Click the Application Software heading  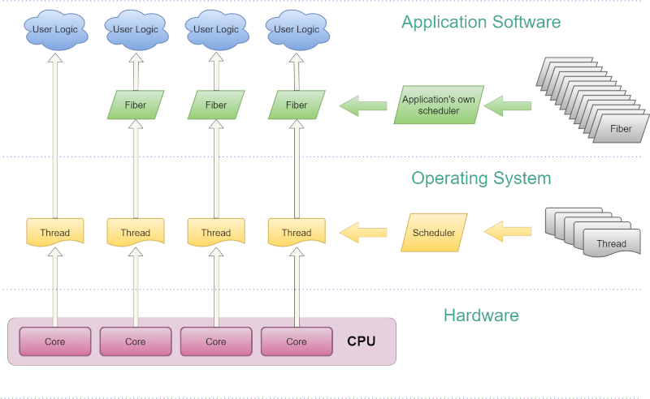481,22
